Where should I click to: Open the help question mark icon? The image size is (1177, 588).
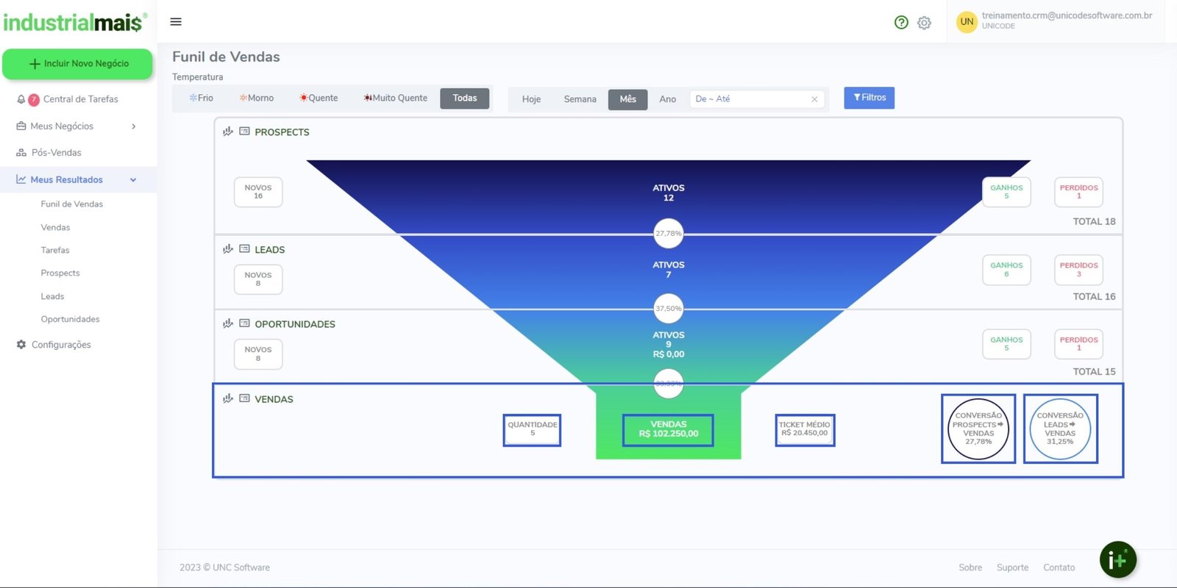[x=901, y=23]
